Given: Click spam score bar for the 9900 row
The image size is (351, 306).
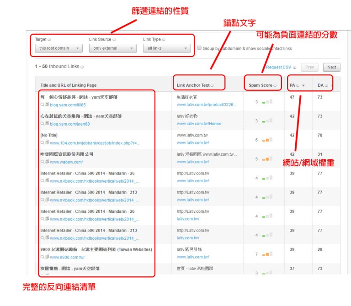Looking at the screenshot, I should pos(267,253).
